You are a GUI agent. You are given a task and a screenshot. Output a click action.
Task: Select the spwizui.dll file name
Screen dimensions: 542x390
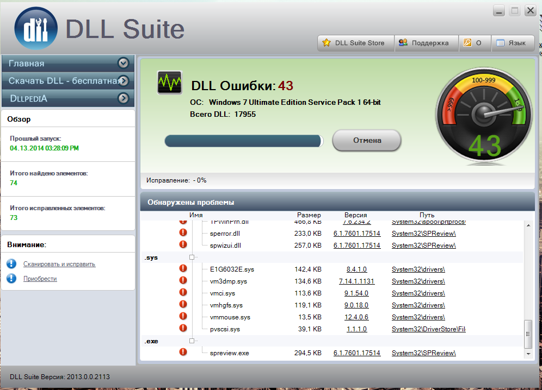225,246
